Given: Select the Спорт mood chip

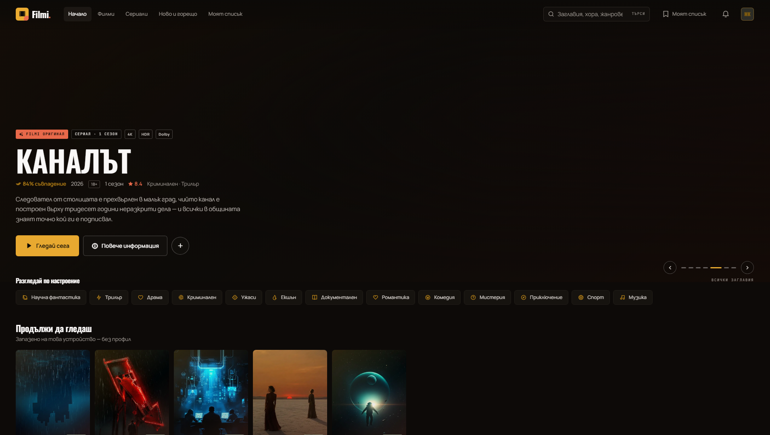Looking at the screenshot, I should [x=591, y=297].
